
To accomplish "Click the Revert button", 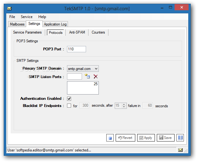I will [x=125, y=138].
